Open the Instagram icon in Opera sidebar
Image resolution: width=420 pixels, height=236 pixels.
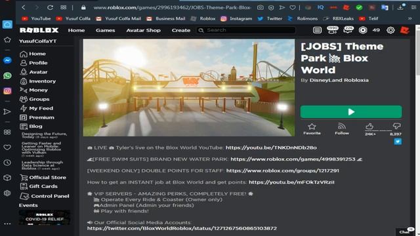coord(7,91)
